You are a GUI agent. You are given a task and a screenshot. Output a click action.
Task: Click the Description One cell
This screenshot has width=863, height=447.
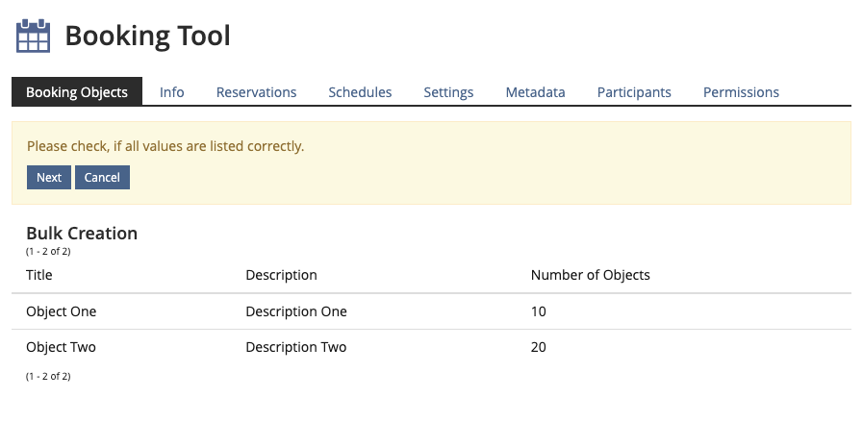[296, 311]
